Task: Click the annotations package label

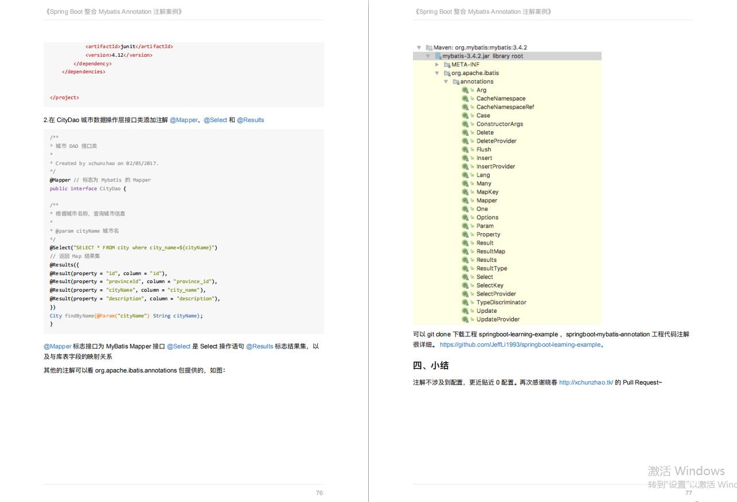Action: [477, 82]
